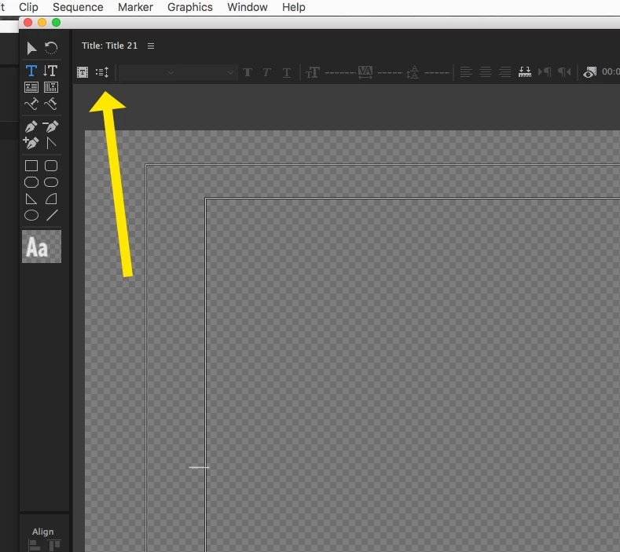Viewport: 620px width, 552px height.
Task: Select the Pen tool
Action: [31, 126]
